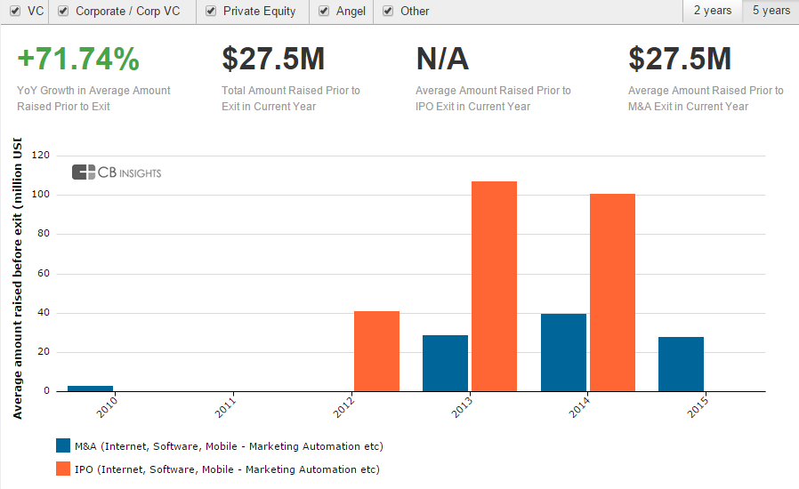Click the 2013 orange IPO bar

tap(494, 286)
